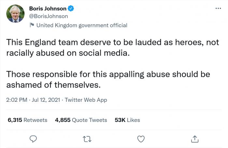Open the Twitter Web App source link

tap(86, 100)
